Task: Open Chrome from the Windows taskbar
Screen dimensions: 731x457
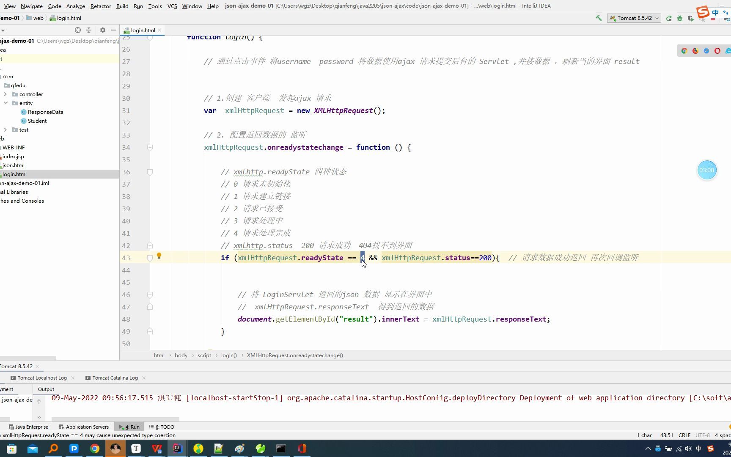Action: click(95, 449)
